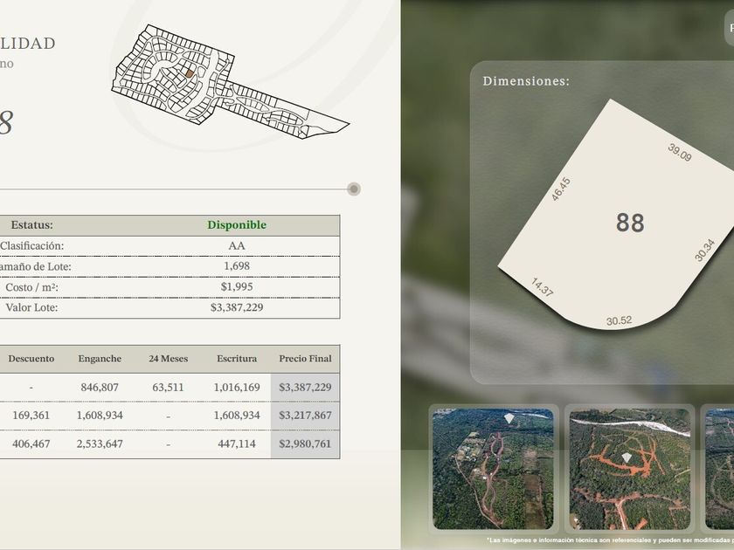
Task: Click the highlighted brown lot on site map
Action: pyautogui.click(x=189, y=73)
